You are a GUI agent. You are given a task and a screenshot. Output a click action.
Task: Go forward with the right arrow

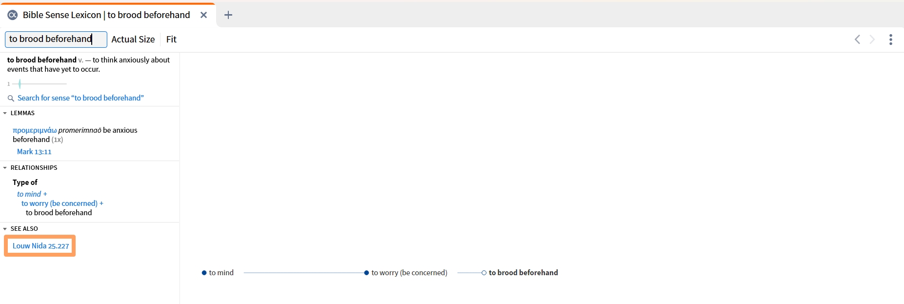click(872, 40)
